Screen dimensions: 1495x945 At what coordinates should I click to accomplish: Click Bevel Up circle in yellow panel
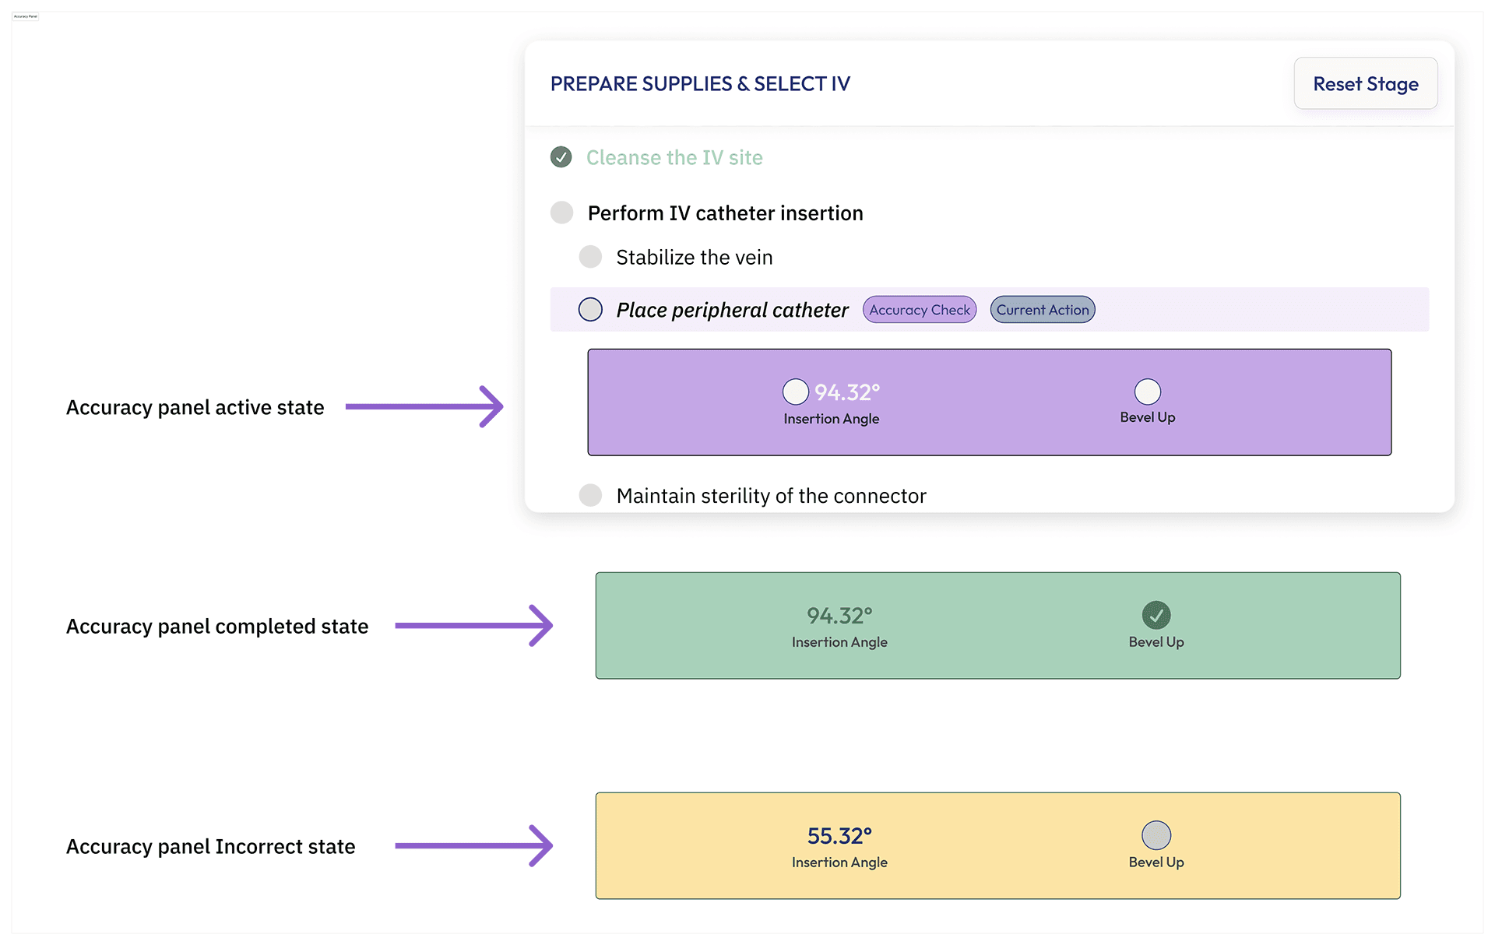pos(1156,835)
